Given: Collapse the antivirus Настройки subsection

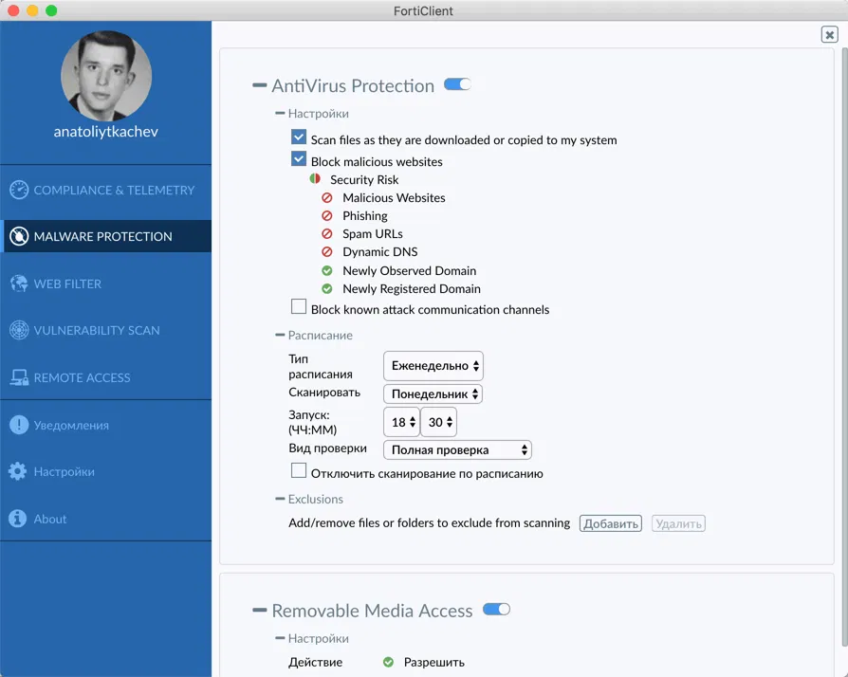Looking at the screenshot, I should (x=280, y=114).
